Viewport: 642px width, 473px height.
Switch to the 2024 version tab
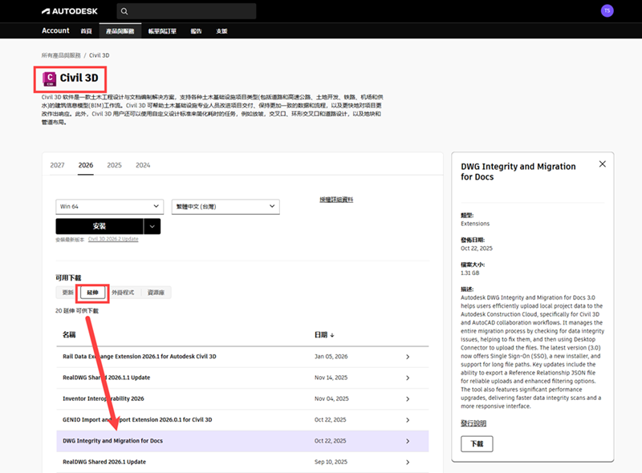coord(143,165)
